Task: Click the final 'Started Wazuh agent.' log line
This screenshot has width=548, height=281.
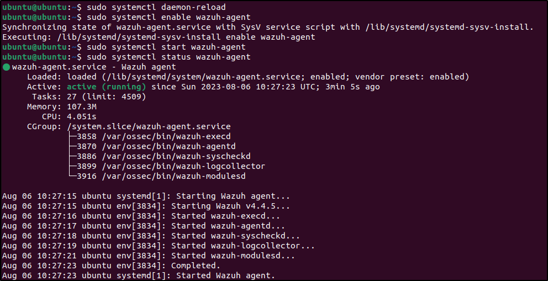Action: (x=223, y=275)
